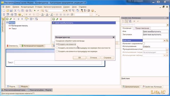Screen dimensions: 170x96
Task: Clear the properties search field
Action: coord(168,25)
